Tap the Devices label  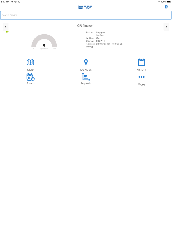pos(86,70)
